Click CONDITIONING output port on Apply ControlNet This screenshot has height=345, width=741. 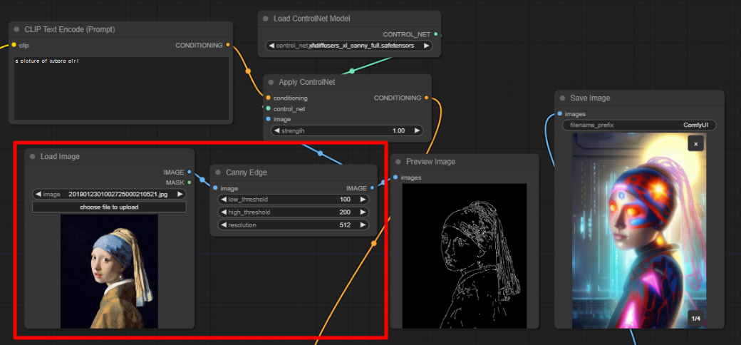pyautogui.click(x=426, y=98)
